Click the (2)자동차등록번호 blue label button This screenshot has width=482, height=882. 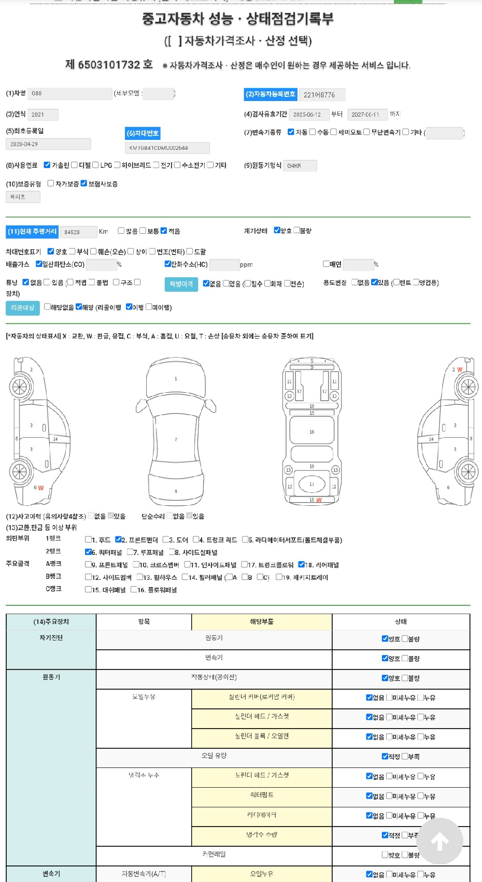(x=271, y=94)
